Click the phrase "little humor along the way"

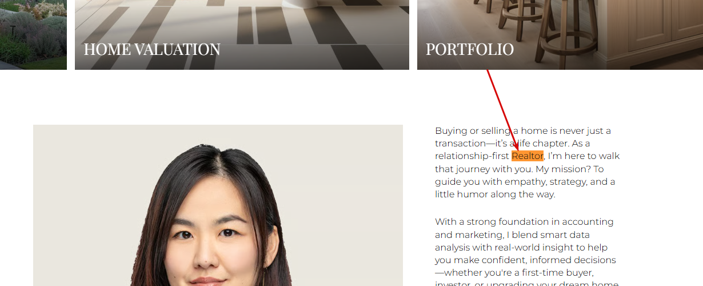(x=494, y=194)
